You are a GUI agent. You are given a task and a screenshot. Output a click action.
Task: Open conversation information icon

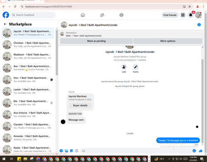[199, 25]
